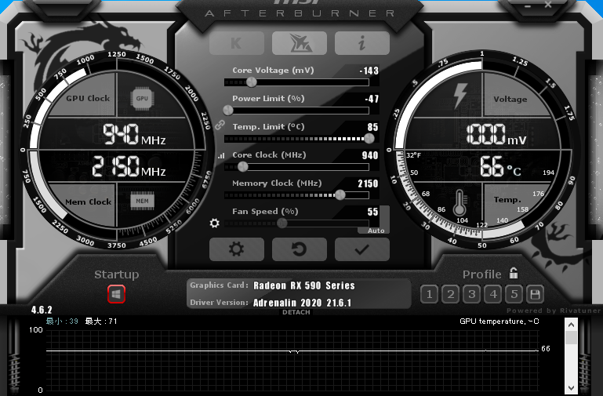Viewport: 603px width, 396px height.
Task: Apply settings with the checkmark button
Action: 361,249
